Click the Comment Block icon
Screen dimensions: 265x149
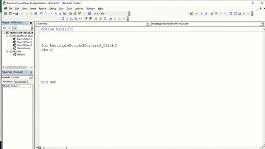click(x=100, y=19)
